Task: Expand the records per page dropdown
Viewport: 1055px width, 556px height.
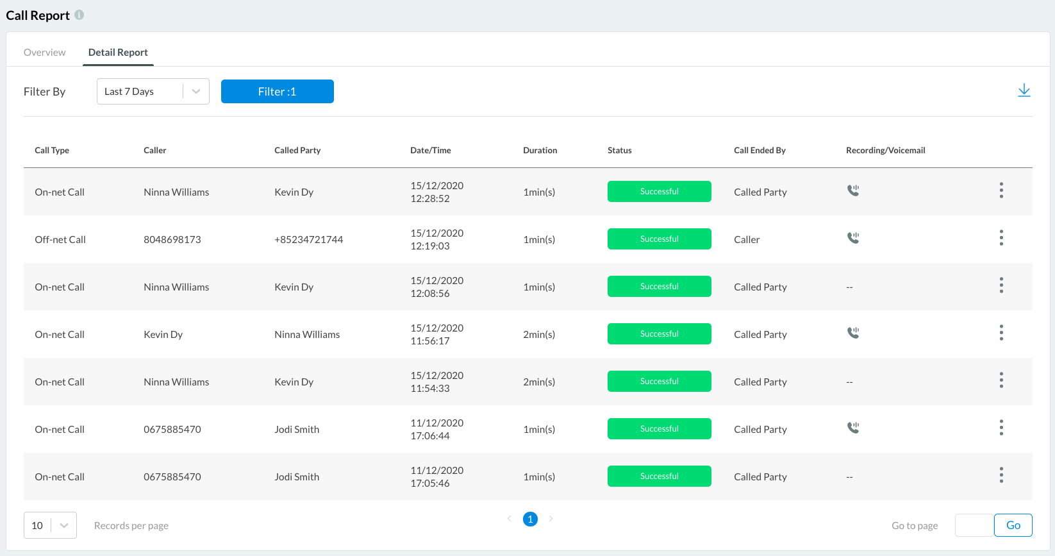Action: coord(50,525)
